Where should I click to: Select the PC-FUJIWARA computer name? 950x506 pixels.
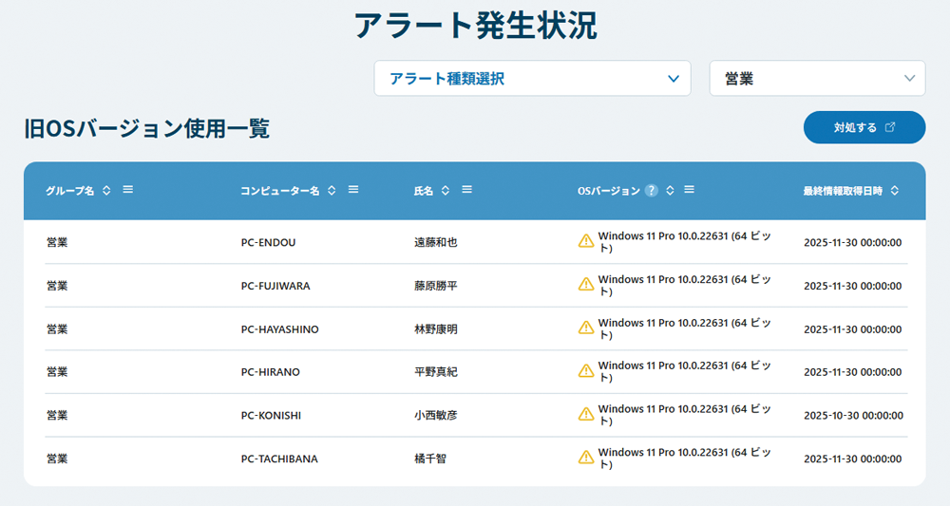pyautogui.click(x=275, y=286)
